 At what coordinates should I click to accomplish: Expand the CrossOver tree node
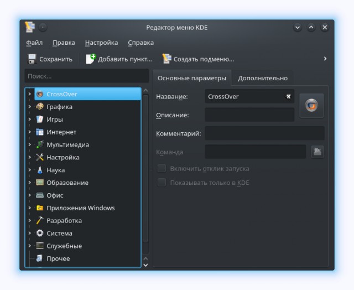[x=29, y=94]
